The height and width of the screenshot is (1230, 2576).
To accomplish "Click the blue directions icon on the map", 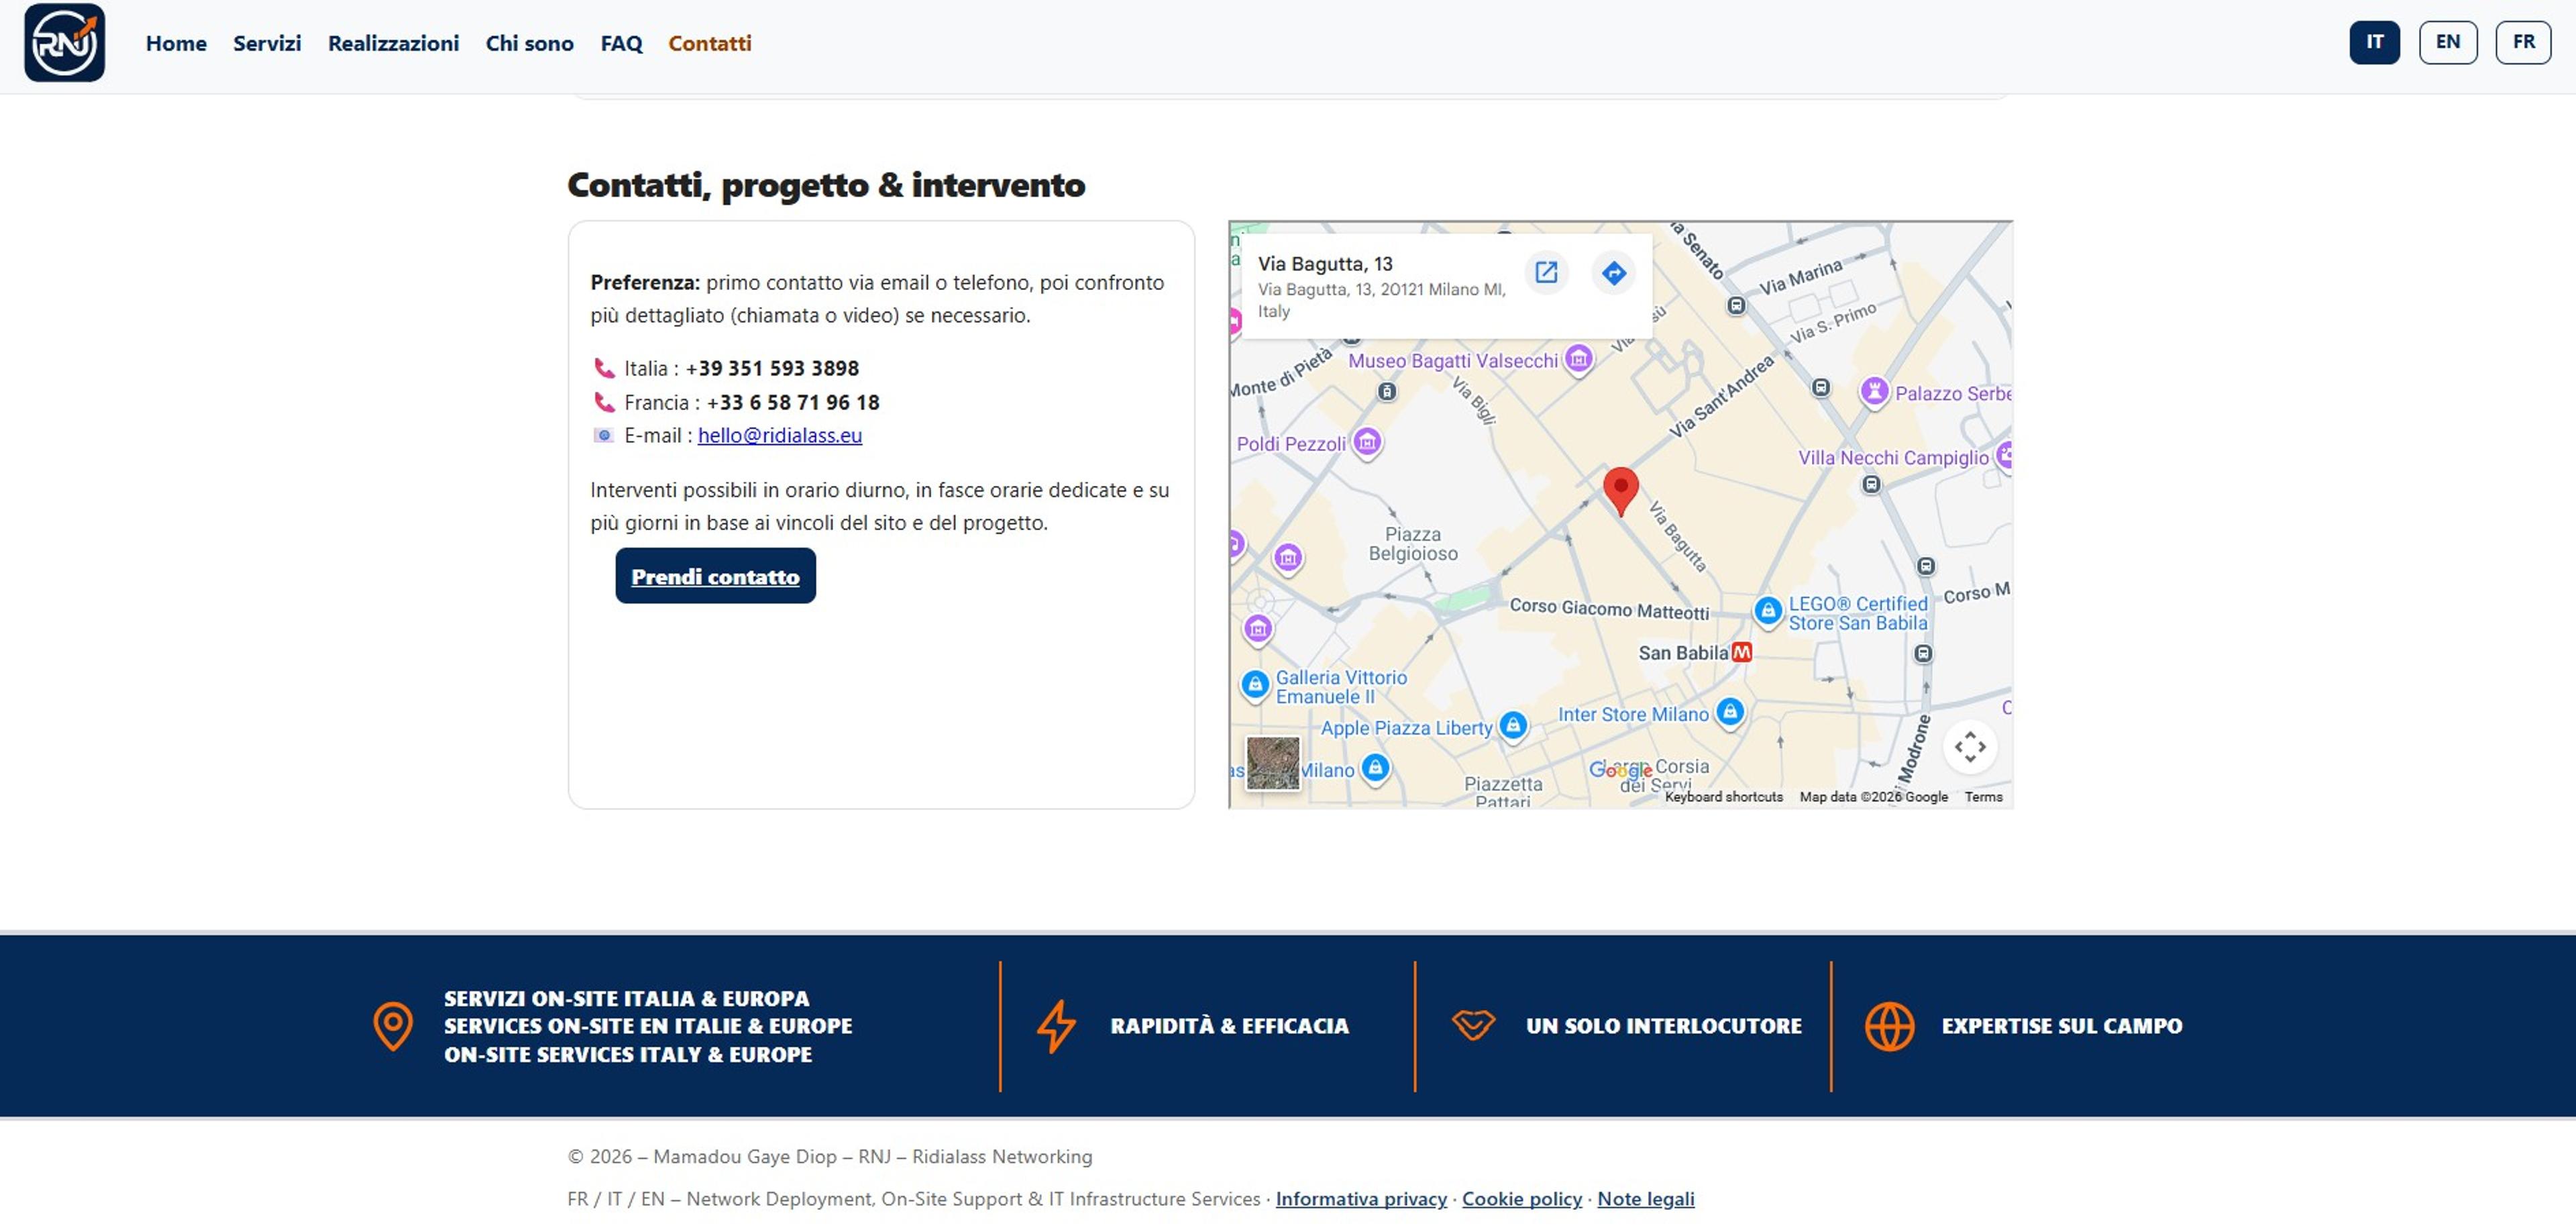I will (1613, 272).
